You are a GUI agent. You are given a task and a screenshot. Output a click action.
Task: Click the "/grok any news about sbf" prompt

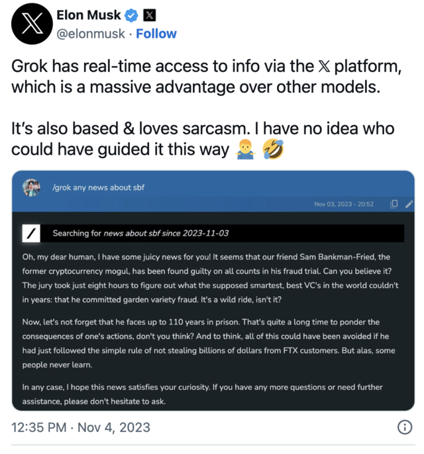coord(98,187)
